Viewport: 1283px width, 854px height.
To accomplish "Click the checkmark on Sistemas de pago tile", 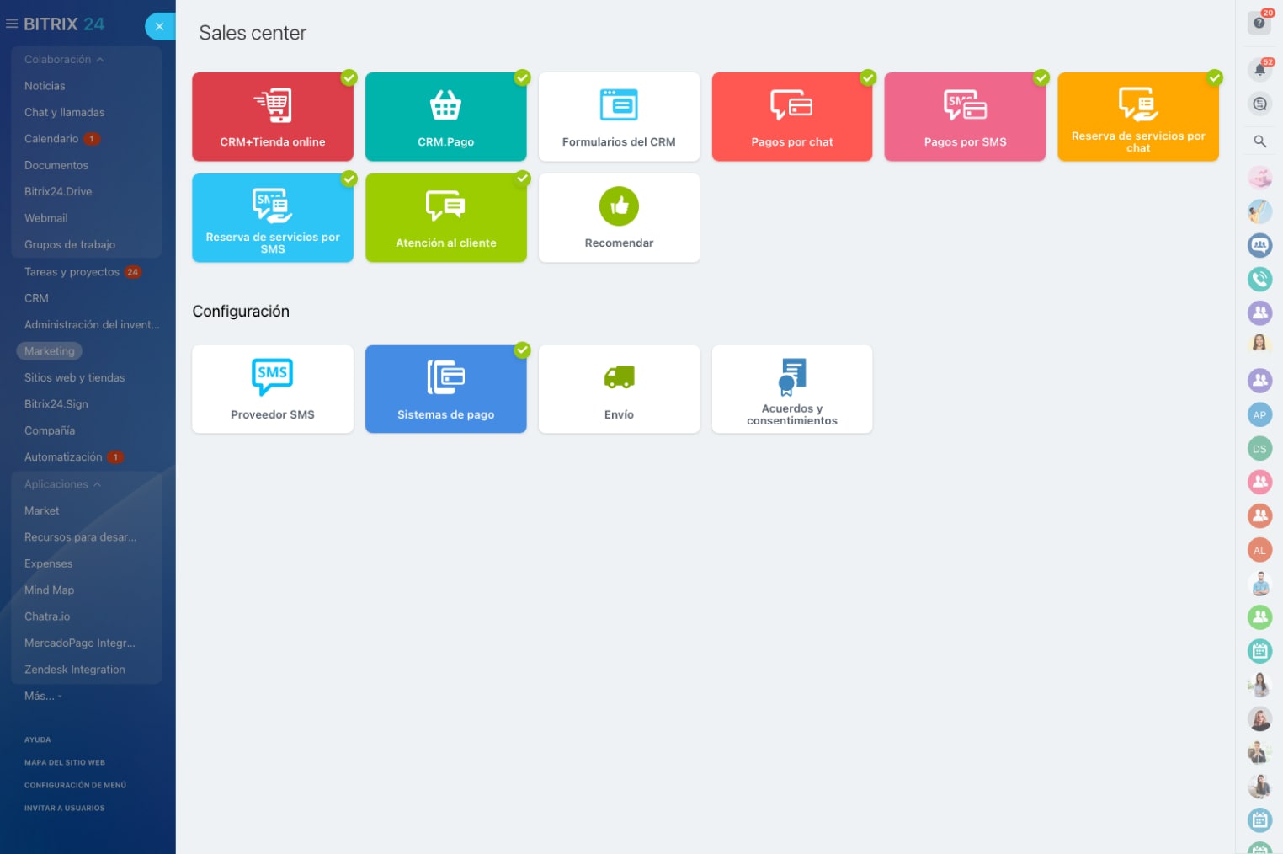I will click(x=522, y=350).
